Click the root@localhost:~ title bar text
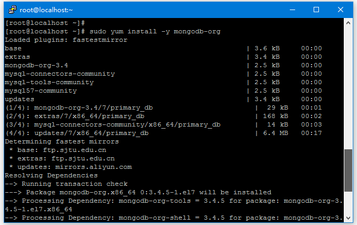The height and width of the screenshot is (225, 357). 47,9
